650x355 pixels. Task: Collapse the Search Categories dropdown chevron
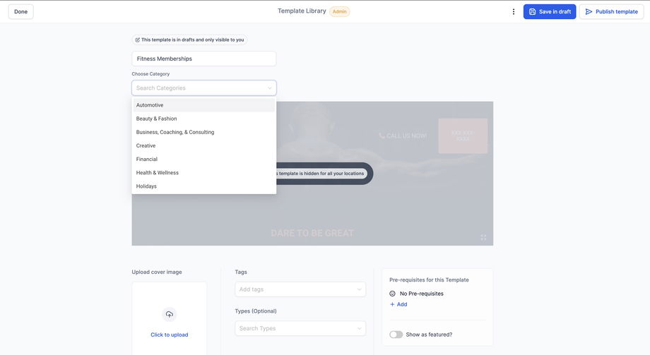[269, 88]
